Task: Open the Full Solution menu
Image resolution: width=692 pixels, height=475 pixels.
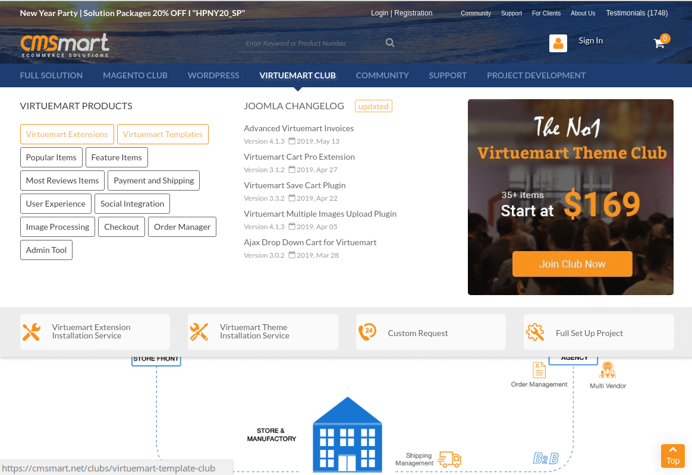Action: click(51, 75)
